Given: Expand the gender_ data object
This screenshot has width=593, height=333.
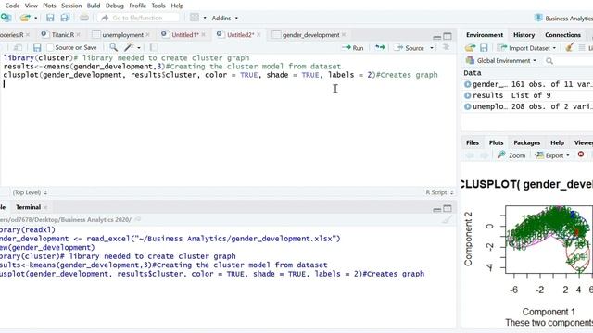Looking at the screenshot, I should point(467,84).
